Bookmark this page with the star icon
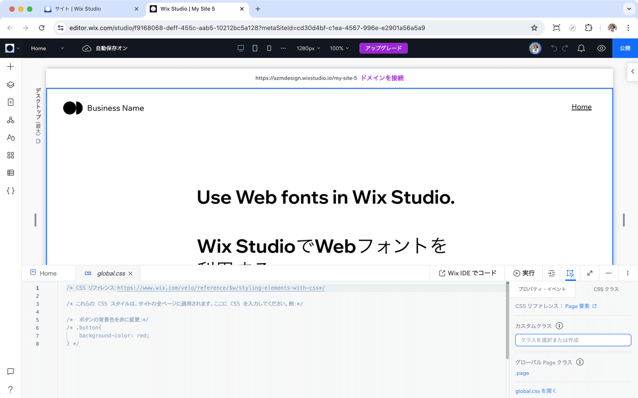Viewport: 638px width, 398px height. point(534,28)
